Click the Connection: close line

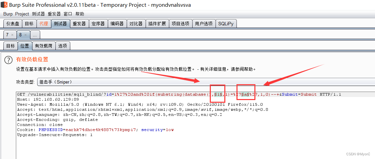(40, 125)
